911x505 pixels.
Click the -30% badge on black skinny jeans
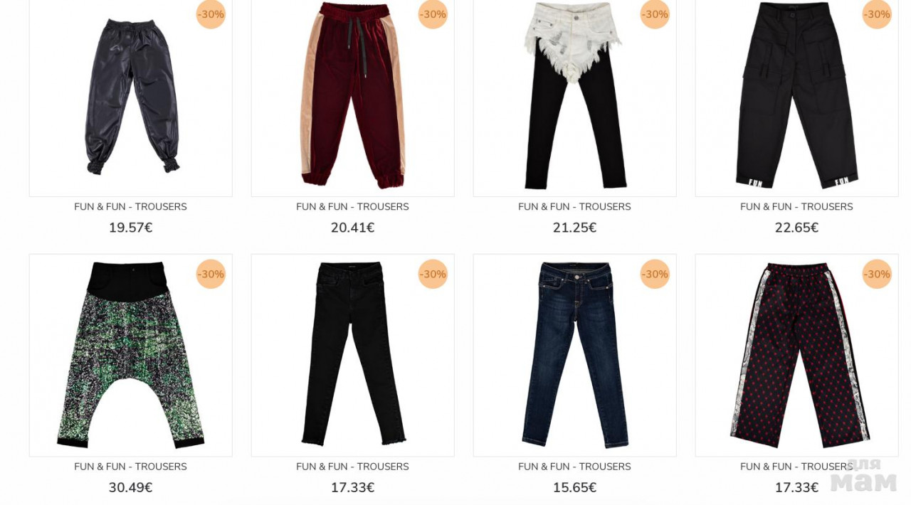(x=433, y=274)
